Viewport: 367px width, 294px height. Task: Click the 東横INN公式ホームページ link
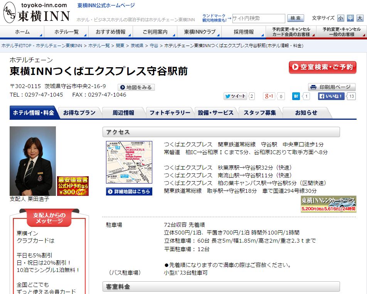click(x=106, y=5)
